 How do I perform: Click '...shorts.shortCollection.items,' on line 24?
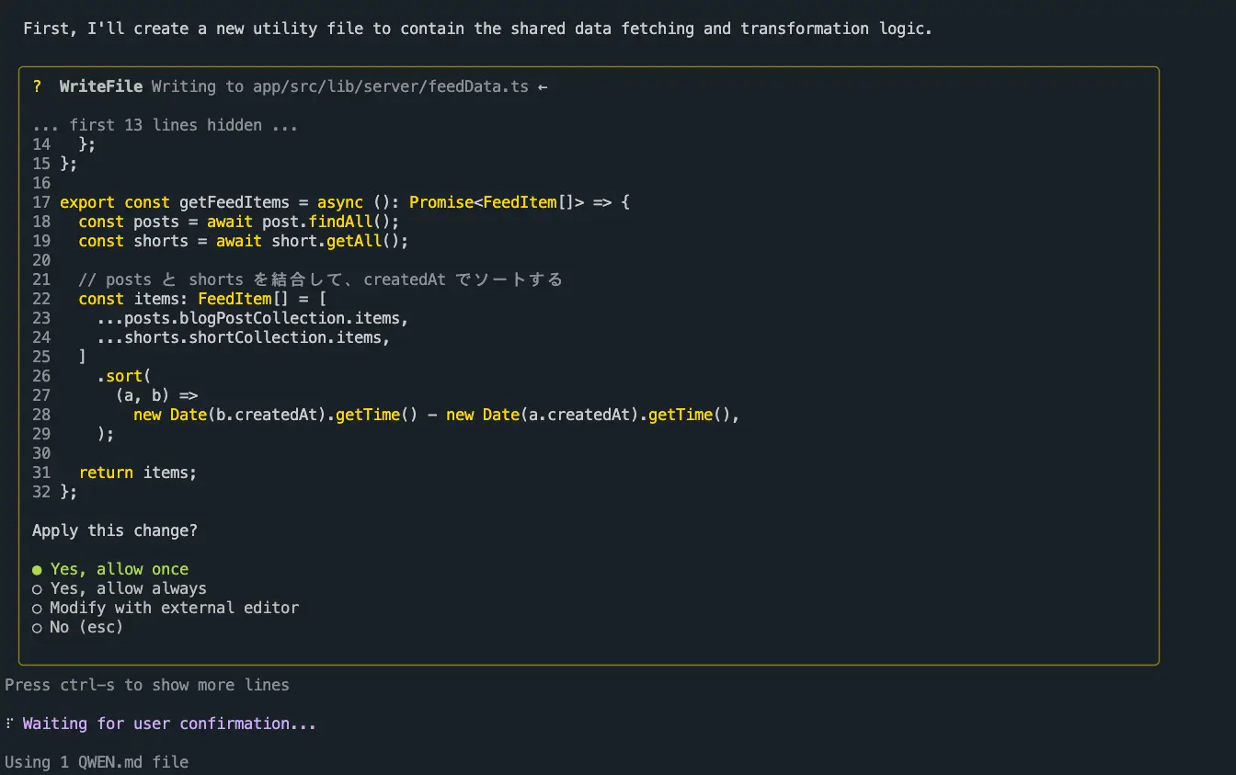click(x=244, y=337)
